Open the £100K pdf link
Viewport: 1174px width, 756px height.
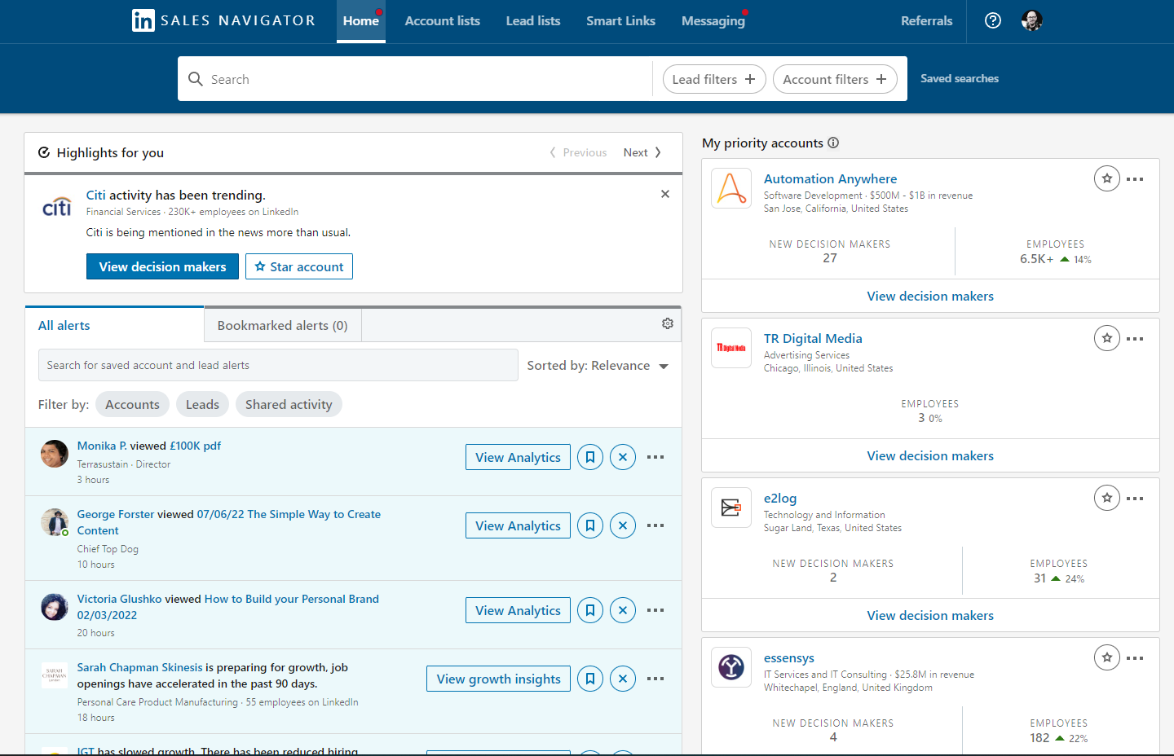(x=196, y=446)
